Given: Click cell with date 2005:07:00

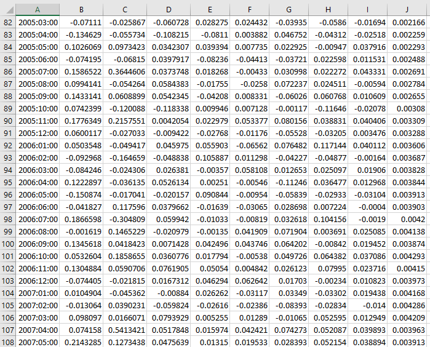Looking at the screenshot, I should point(38,71).
